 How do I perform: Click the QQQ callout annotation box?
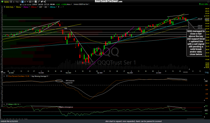(196, 43)
